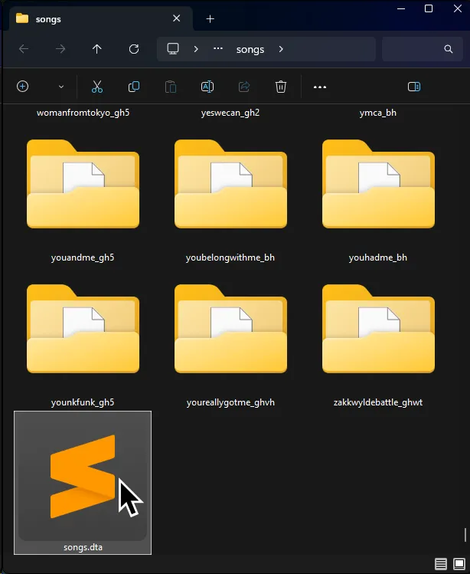The image size is (470, 574).
Task: Click the Paste clipboard icon
Action: click(171, 87)
